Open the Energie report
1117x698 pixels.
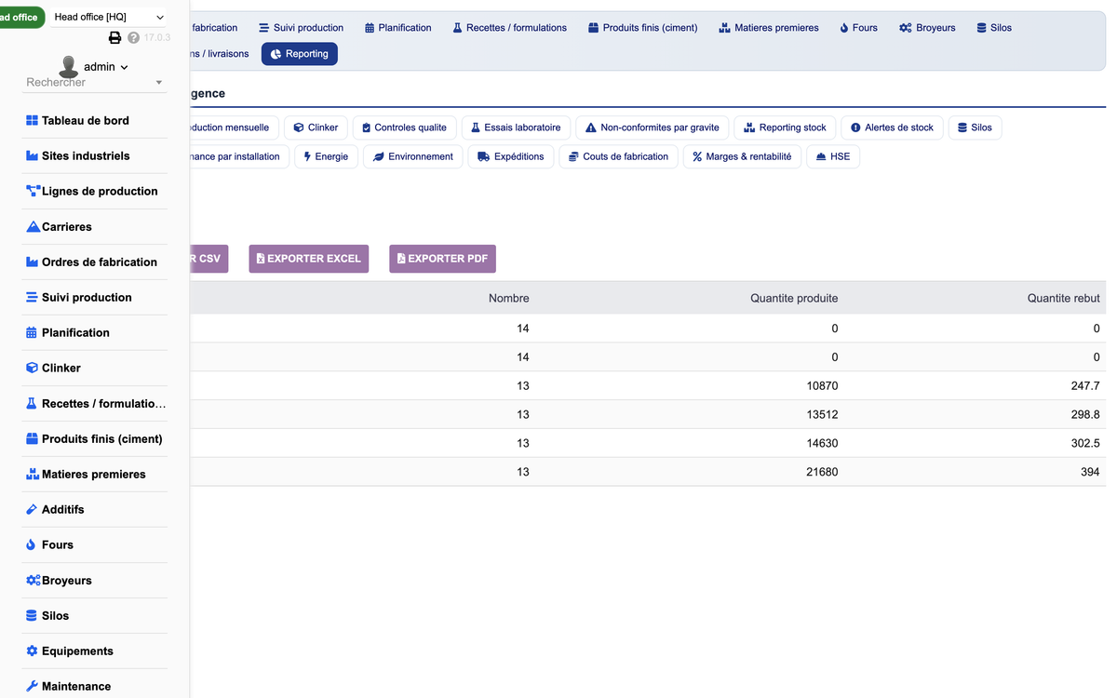click(x=326, y=156)
